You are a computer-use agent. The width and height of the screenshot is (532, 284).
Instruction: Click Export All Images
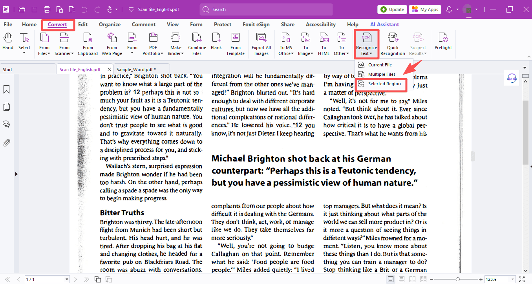coord(261,44)
